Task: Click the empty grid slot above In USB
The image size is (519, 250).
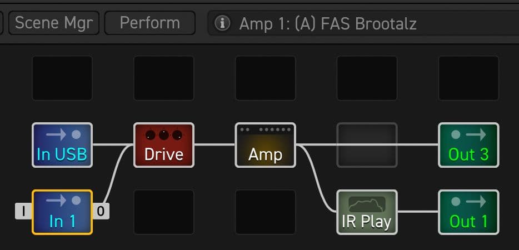Action: tap(62, 78)
